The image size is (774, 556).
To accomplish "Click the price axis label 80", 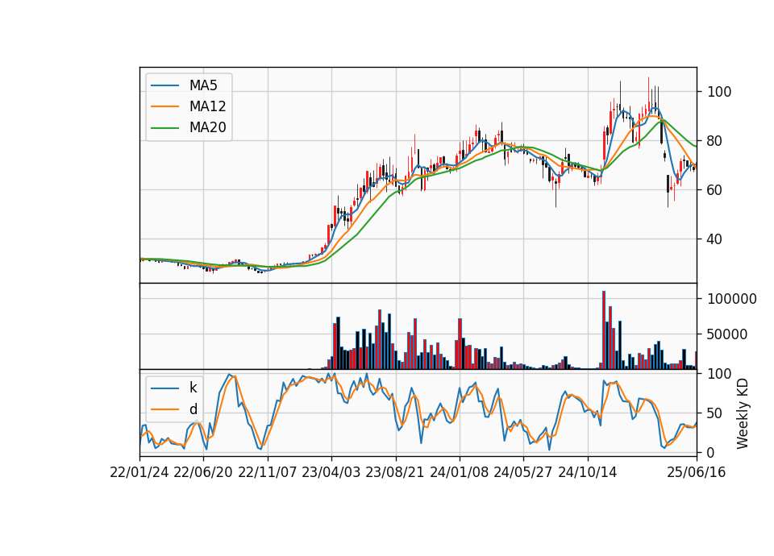I will [714, 141].
